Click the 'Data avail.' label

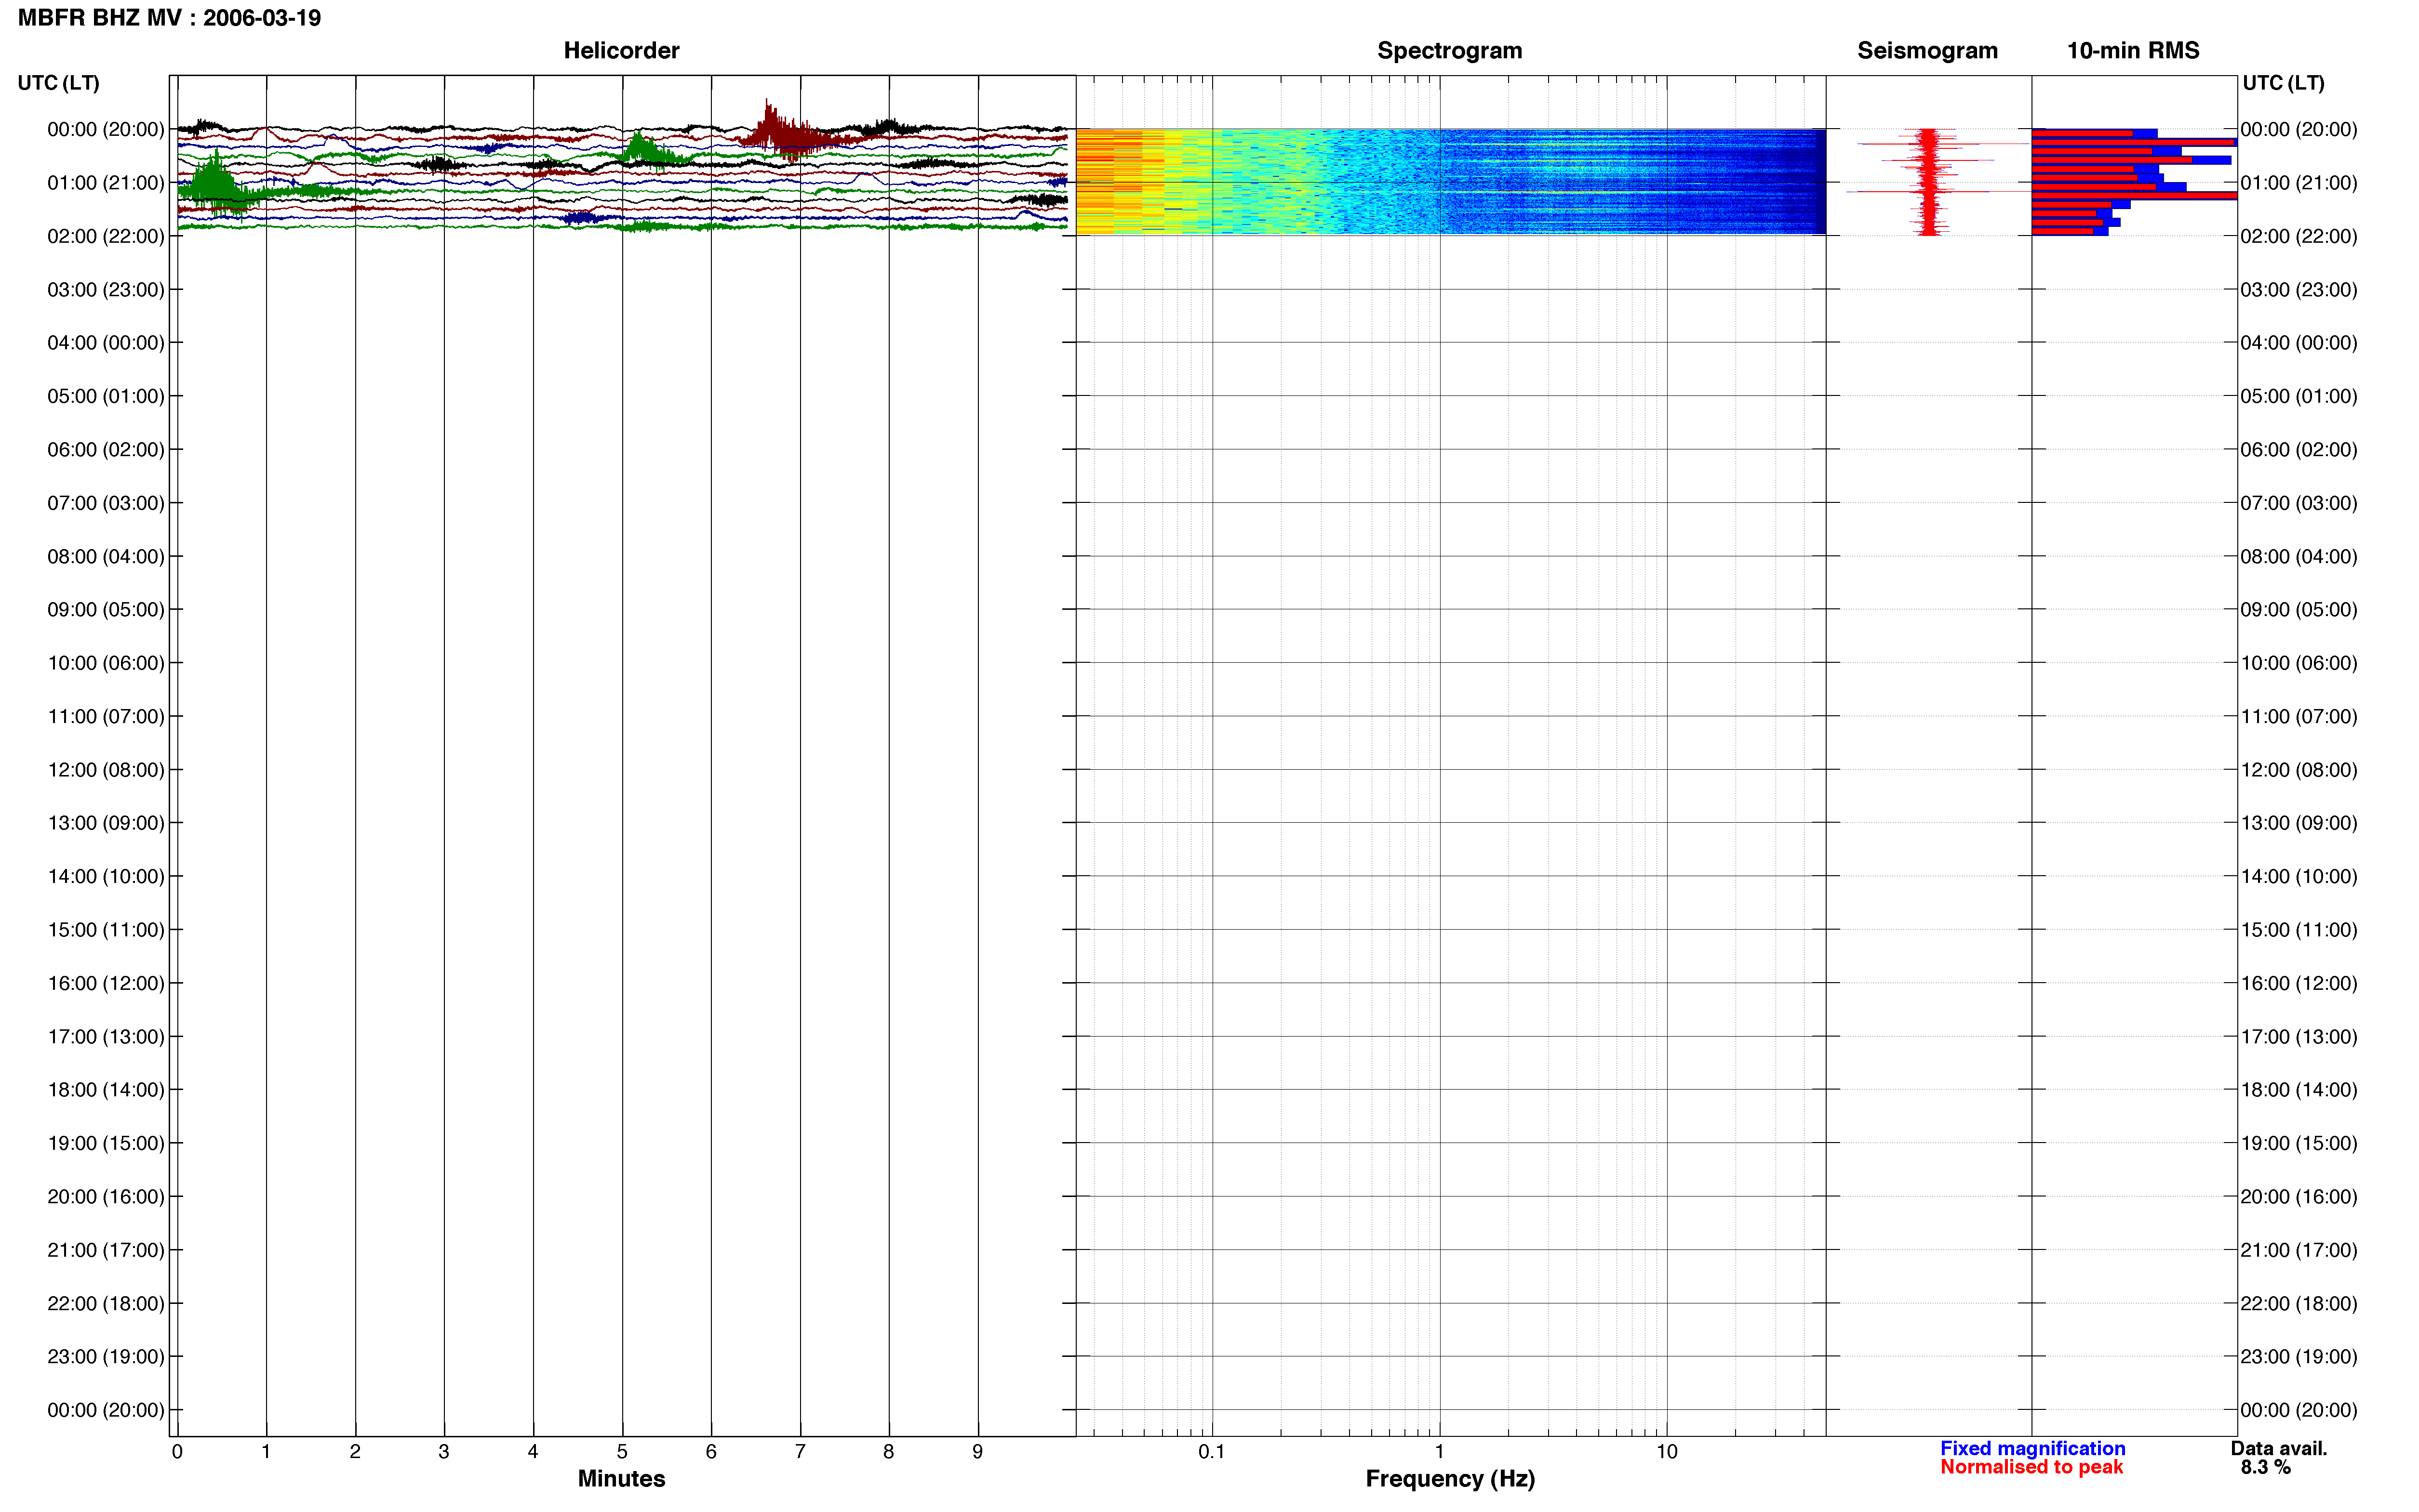click(2279, 1448)
